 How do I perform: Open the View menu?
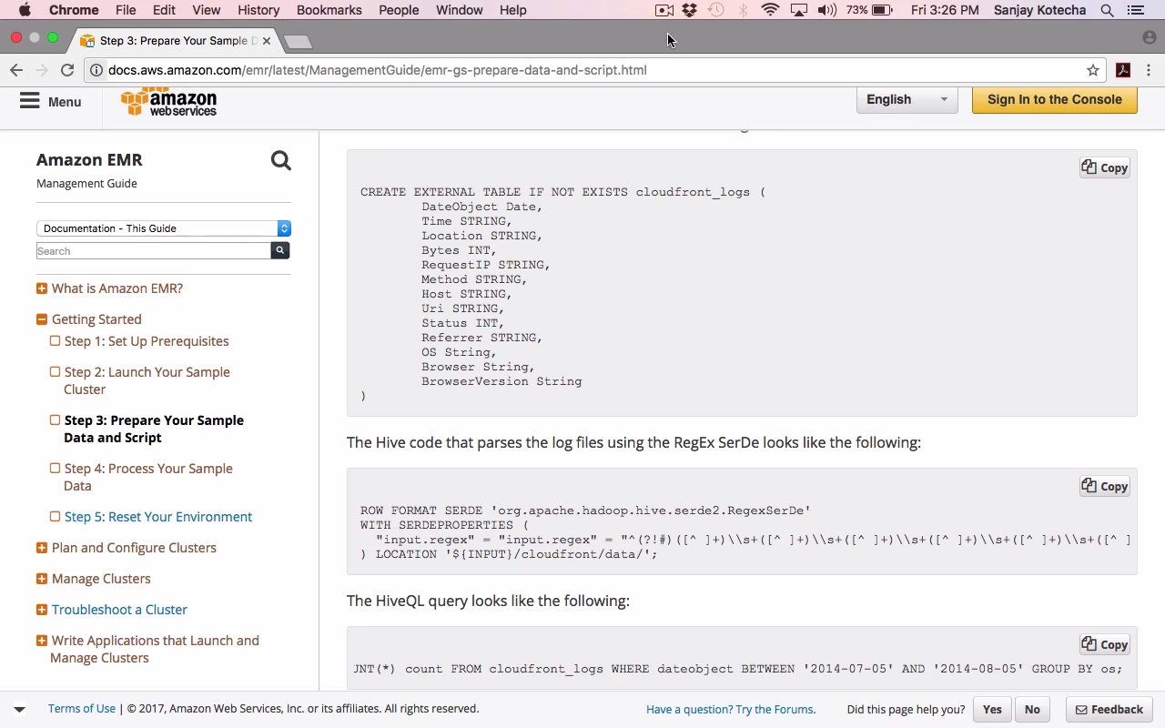click(x=207, y=10)
